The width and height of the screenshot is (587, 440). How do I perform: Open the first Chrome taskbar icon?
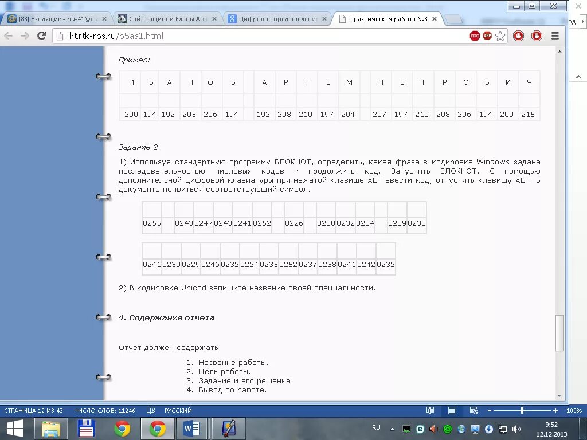click(123, 429)
